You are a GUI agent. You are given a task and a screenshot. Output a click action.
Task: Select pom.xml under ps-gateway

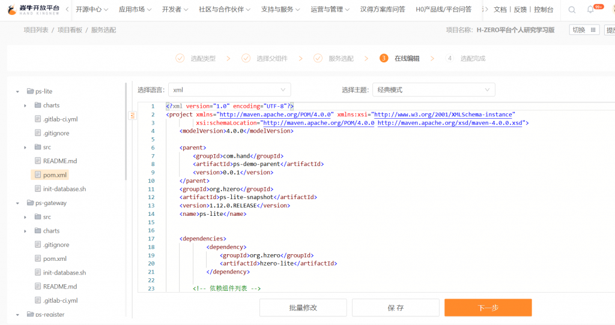[55, 258]
